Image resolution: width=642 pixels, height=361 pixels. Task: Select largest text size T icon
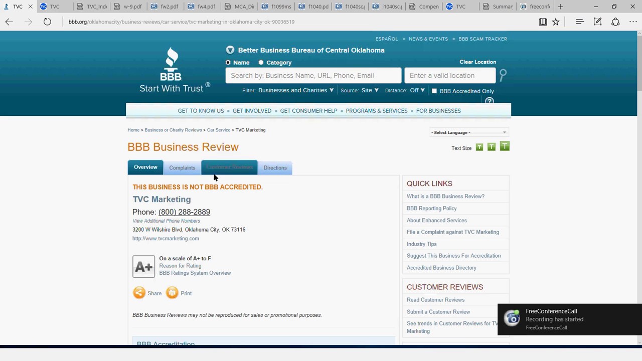[505, 146]
